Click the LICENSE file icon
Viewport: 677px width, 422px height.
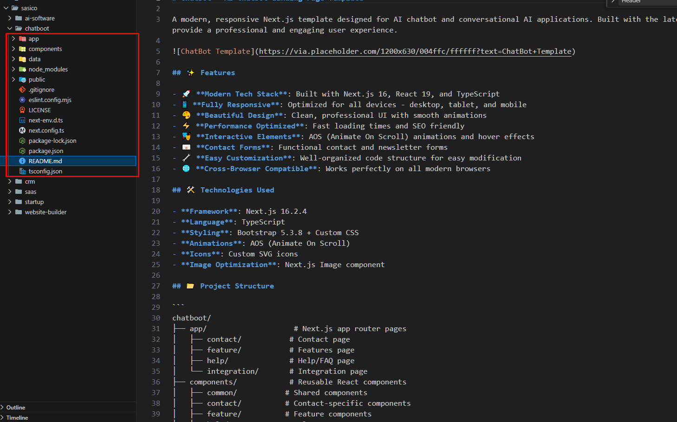click(22, 110)
